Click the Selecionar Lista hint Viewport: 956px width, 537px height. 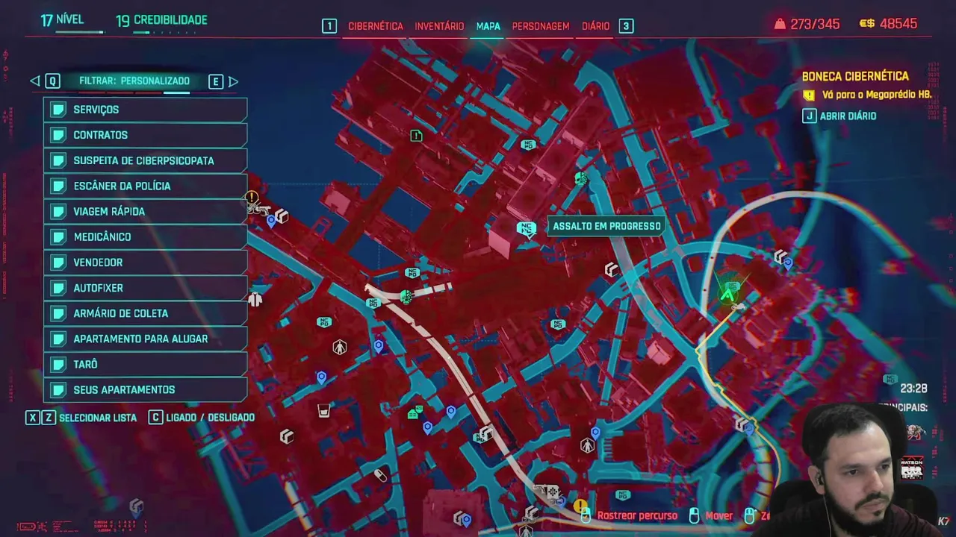click(x=81, y=418)
